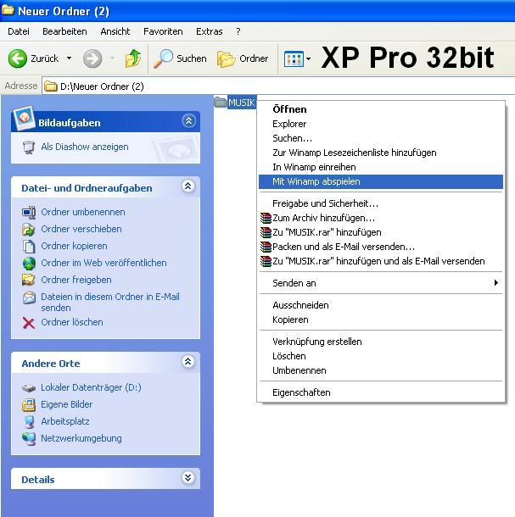The height and width of the screenshot is (517, 515).
Task: Choose Zur Winamp Lesezeichenliste hinzufügen
Action: 381,153
